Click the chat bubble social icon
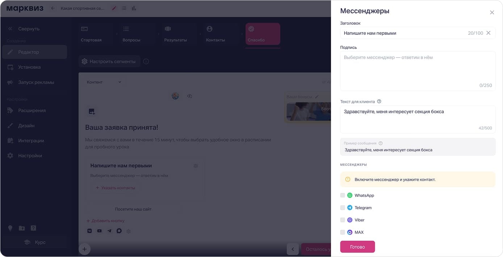Screen dimensions: 503x257 pos(119,231)
